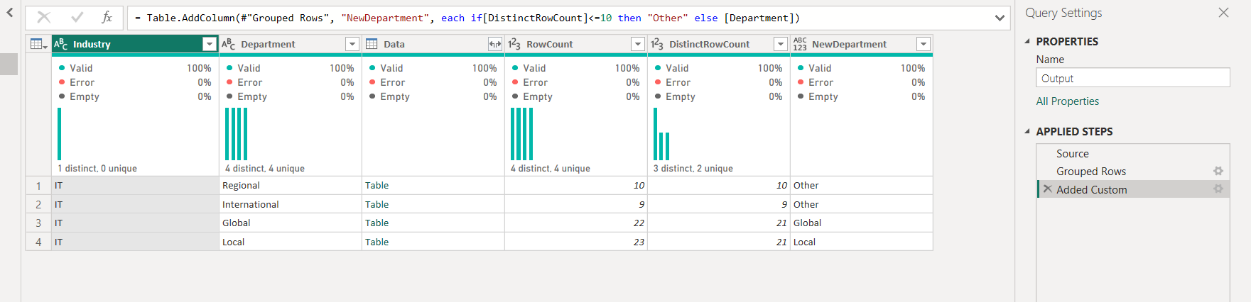Open the RowCount column filter dropdown

pyautogui.click(x=637, y=44)
